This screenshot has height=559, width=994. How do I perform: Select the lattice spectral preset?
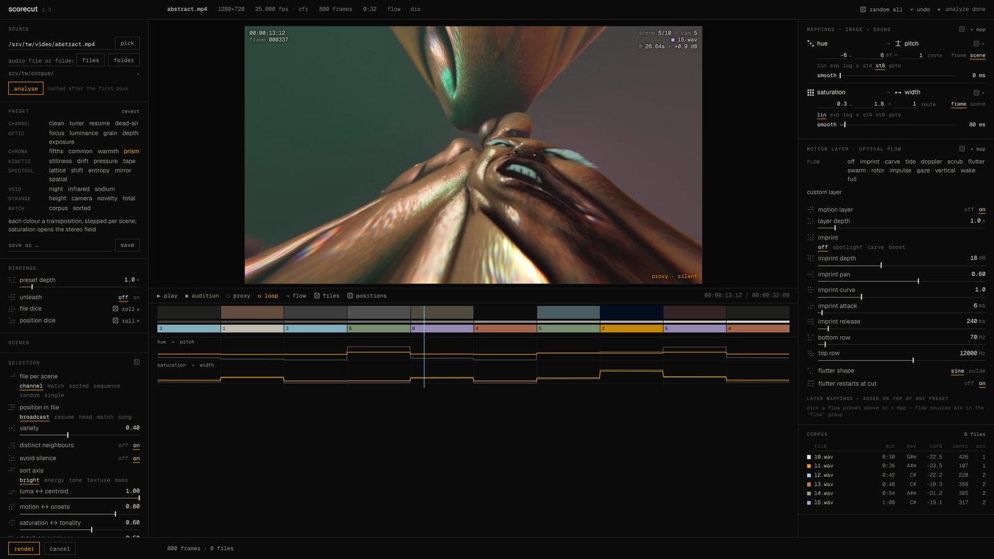click(x=57, y=170)
